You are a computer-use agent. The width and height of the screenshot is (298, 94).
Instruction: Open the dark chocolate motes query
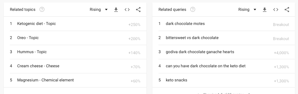click(224, 24)
